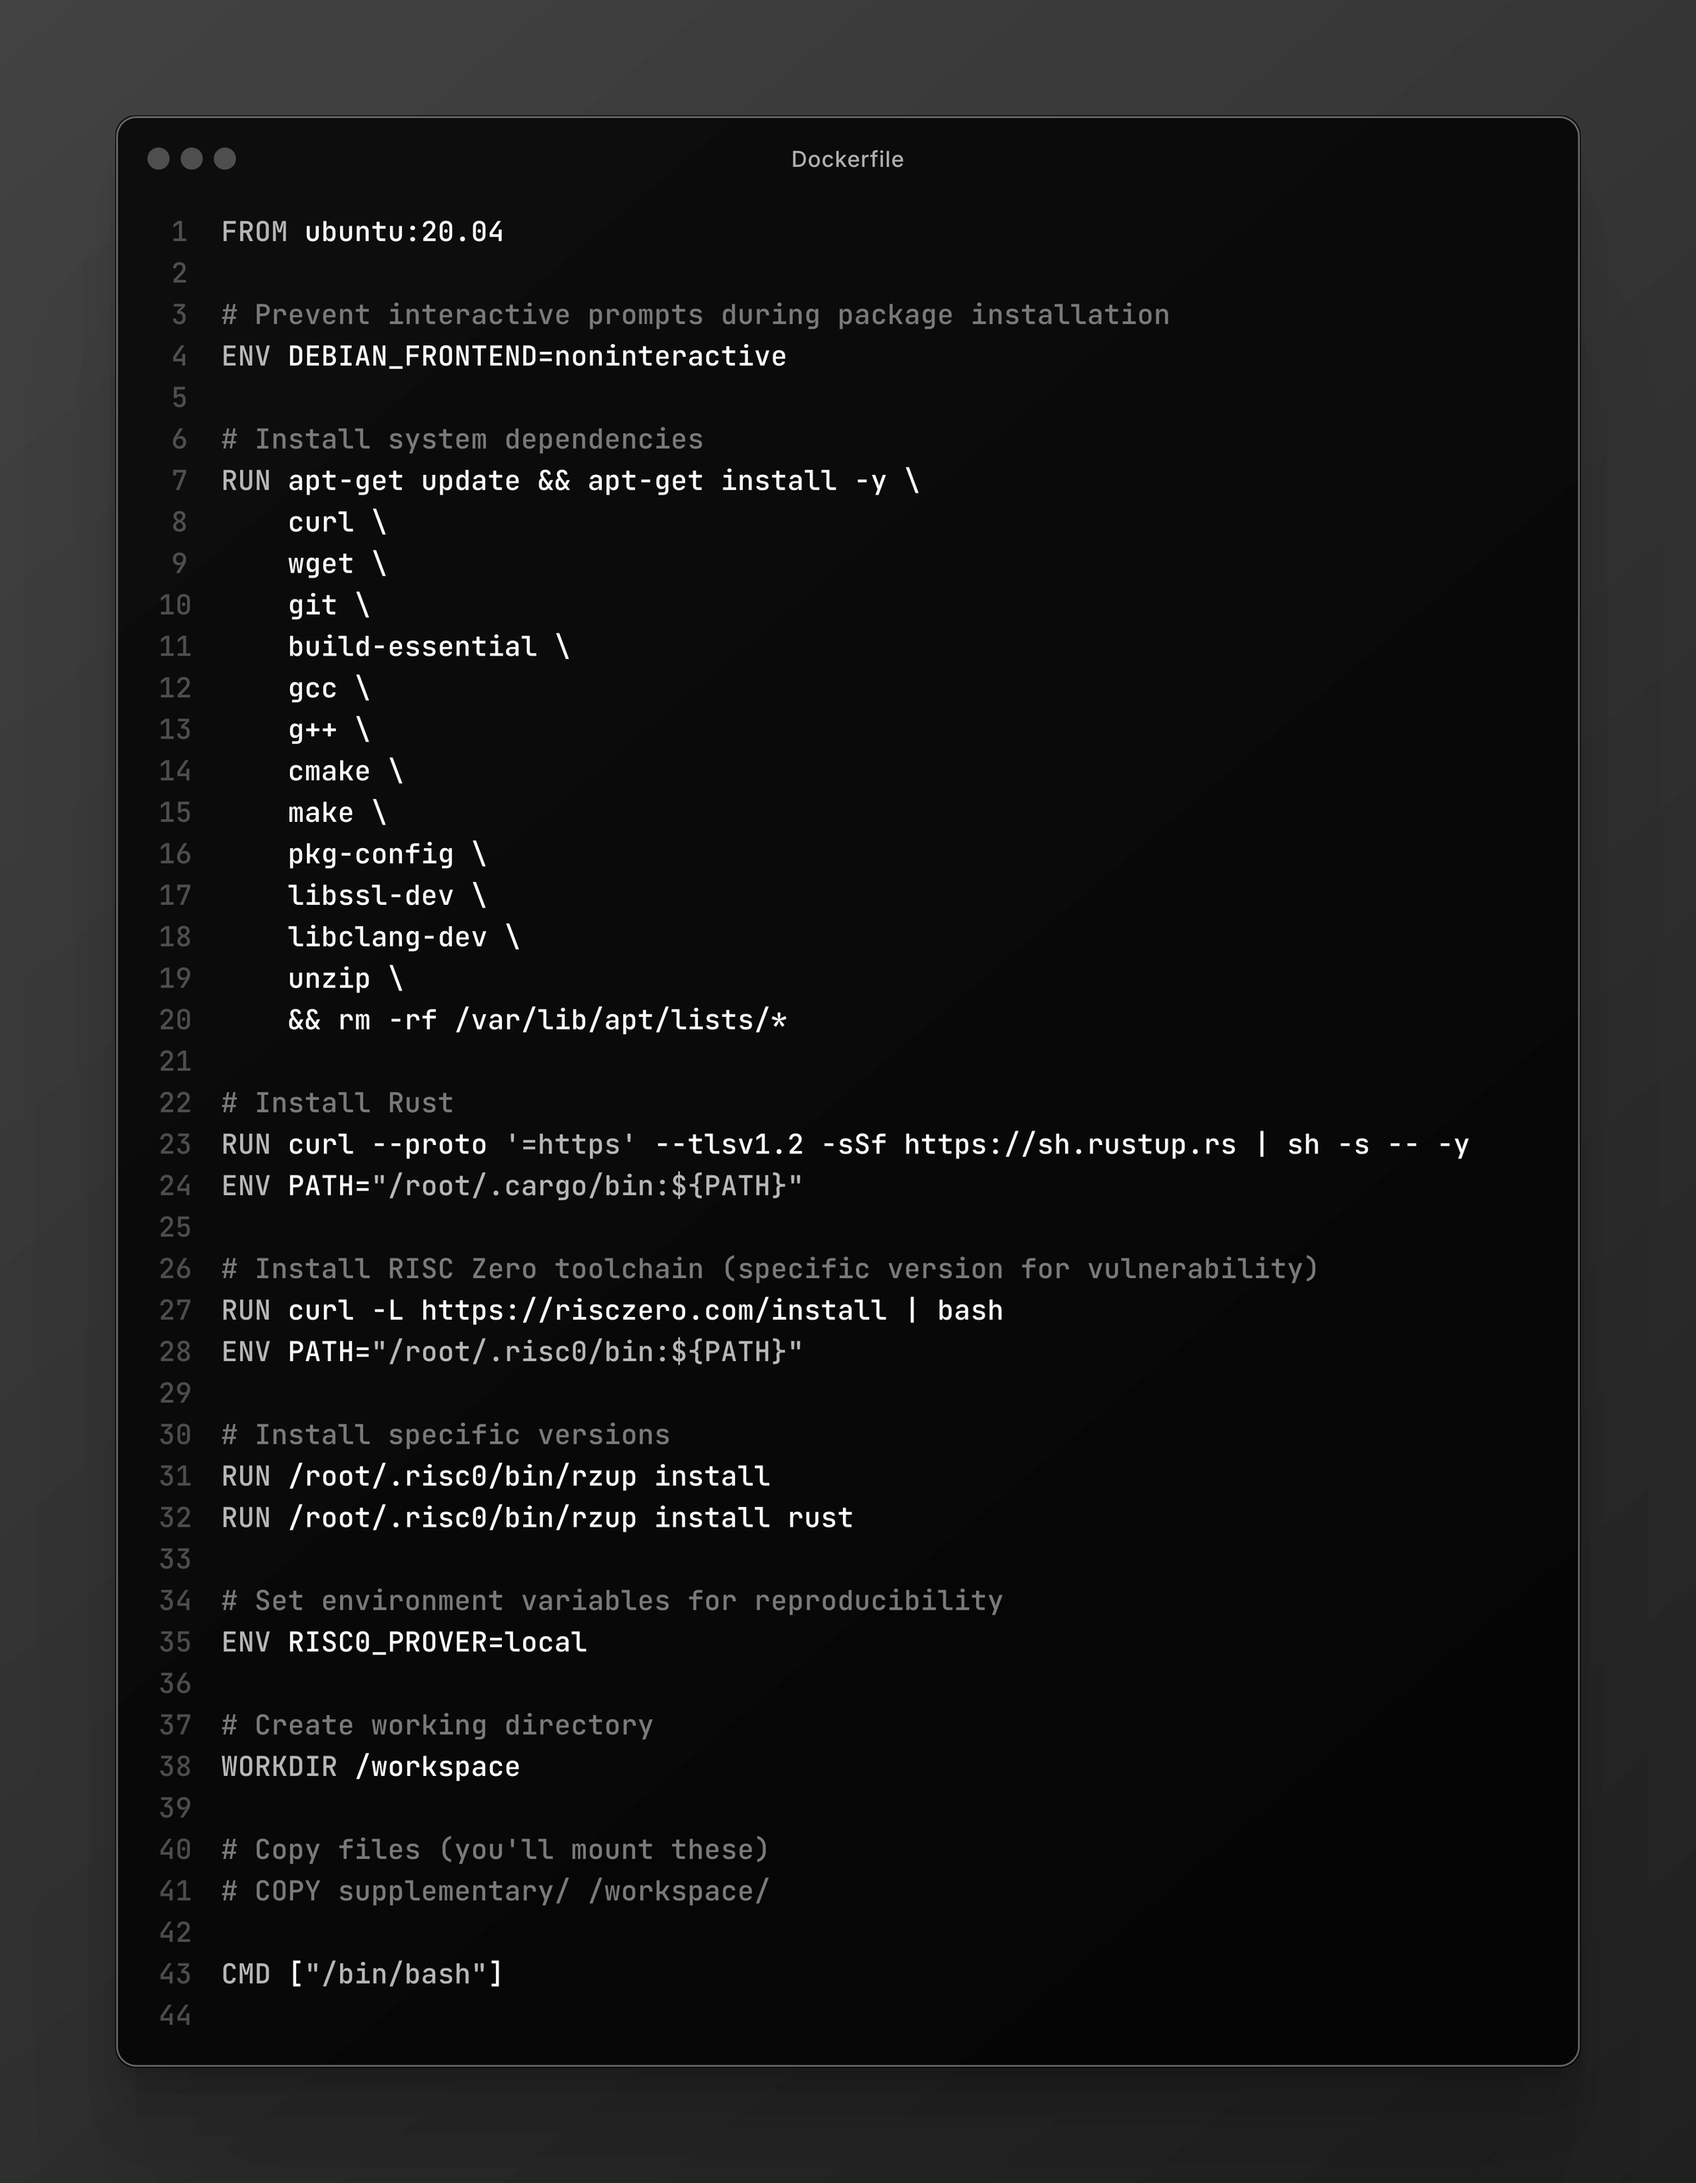This screenshot has width=1696, height=2183.
Task: Click the pkg-config package name
Action: 370,855
